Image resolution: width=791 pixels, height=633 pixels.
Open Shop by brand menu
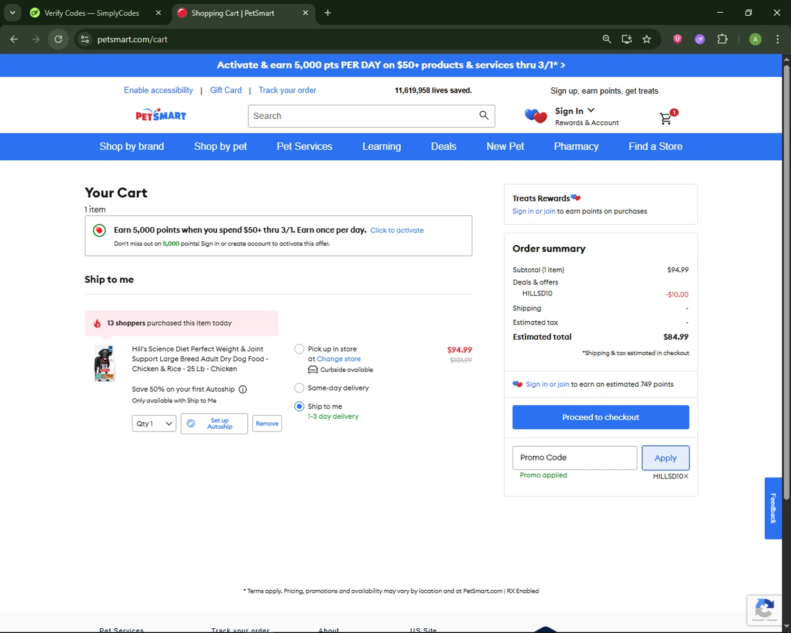tap(132, 147)
